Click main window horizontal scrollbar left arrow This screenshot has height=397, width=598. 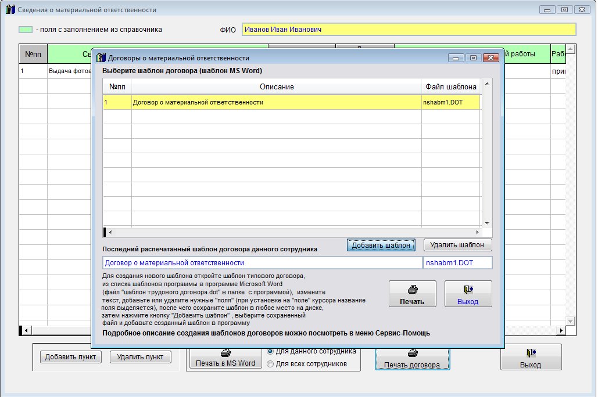point(26,330)
